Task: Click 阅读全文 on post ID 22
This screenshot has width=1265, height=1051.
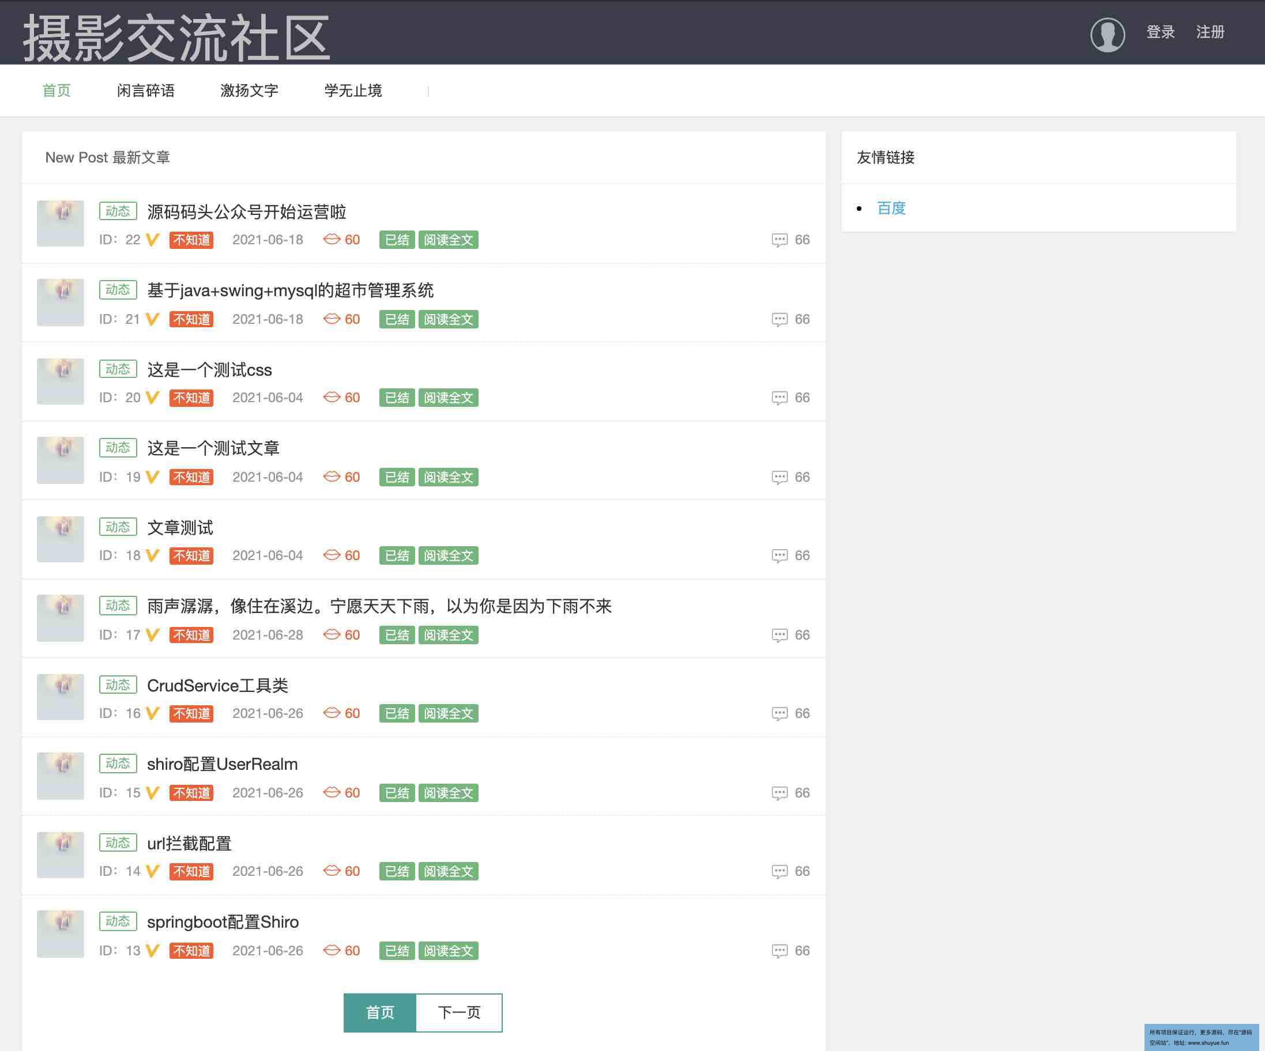Action: click(x=448, y=240)
